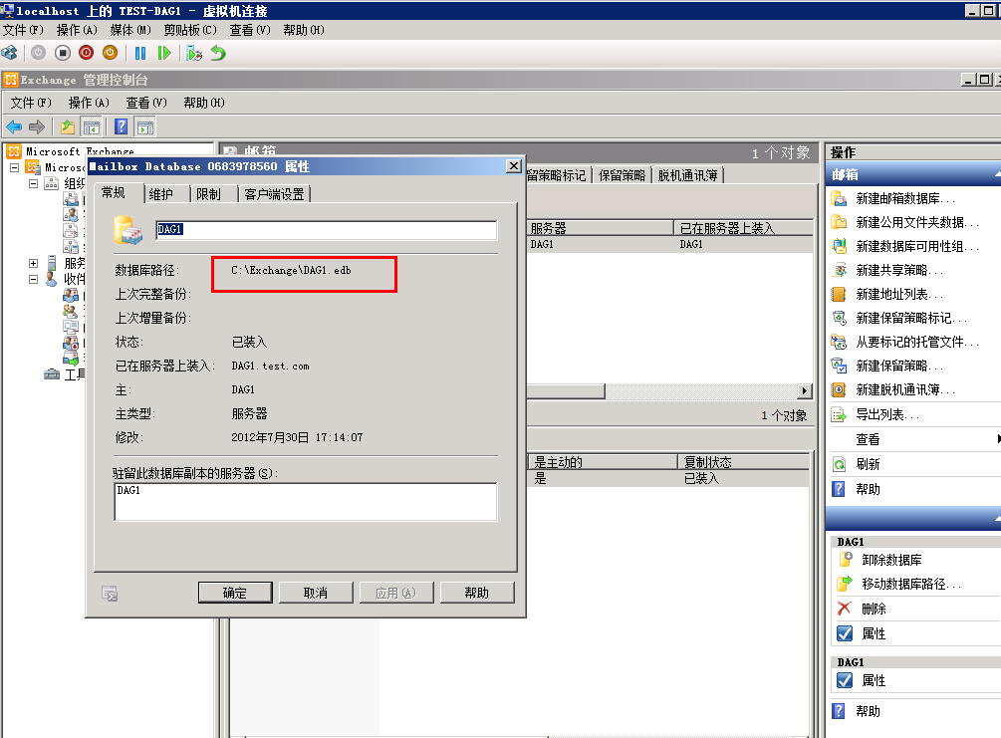Click the VM snapshot icon
1001x738 pixels.
pos(194,53)
